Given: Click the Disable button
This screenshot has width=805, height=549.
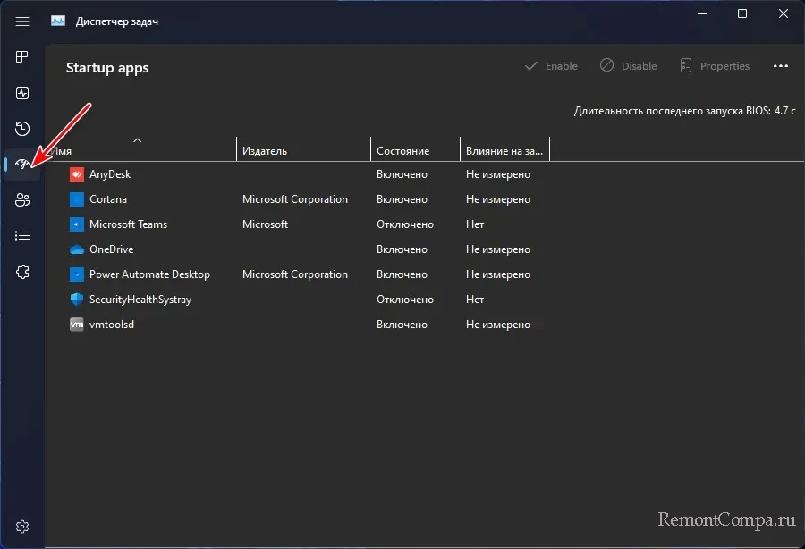Looking at the screenshot, I should pyautogui.click(x=629, y=66).
